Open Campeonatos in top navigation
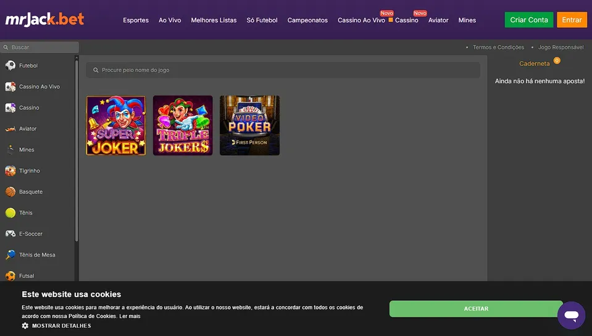 pyautogui.click(x=307, y=20)
